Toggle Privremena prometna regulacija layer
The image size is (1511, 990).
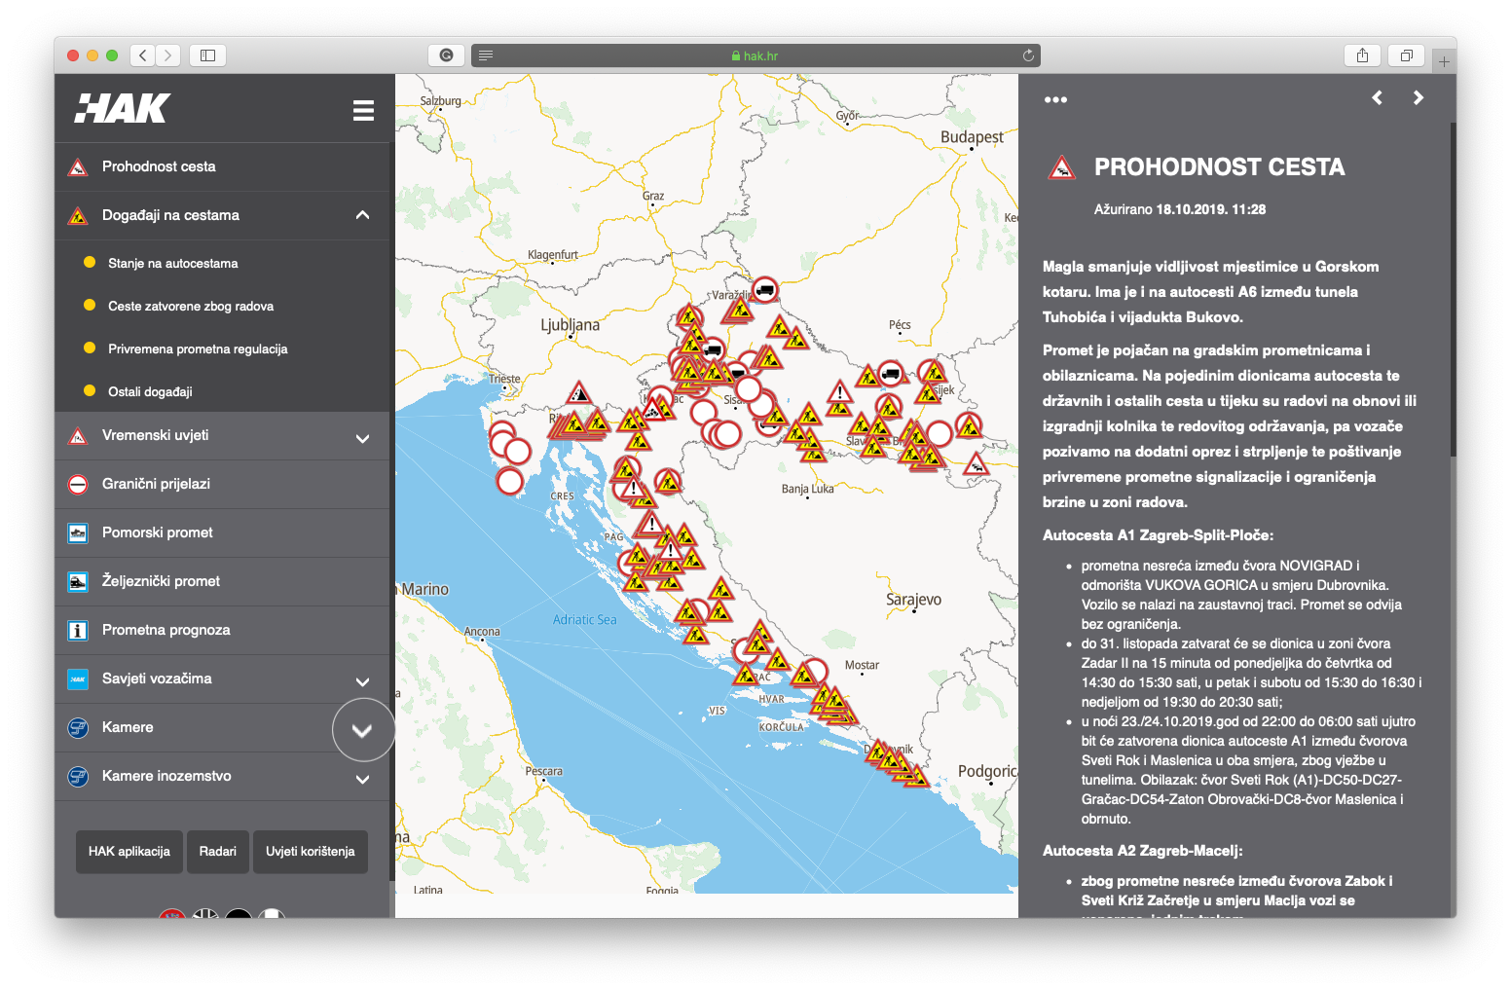[x=197, y=348]
